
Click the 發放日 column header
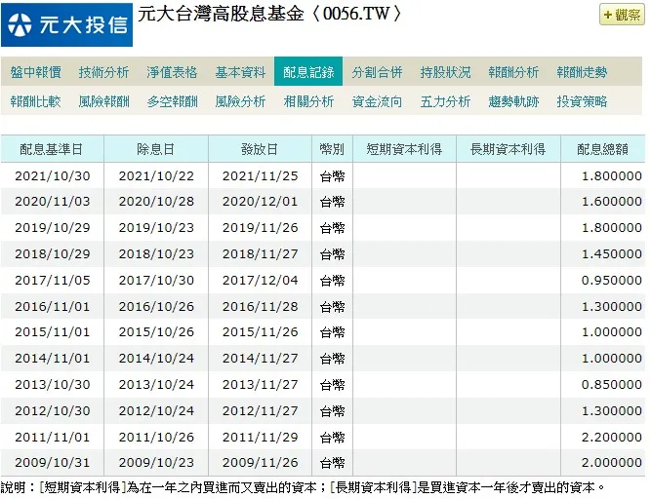(260, 149)
